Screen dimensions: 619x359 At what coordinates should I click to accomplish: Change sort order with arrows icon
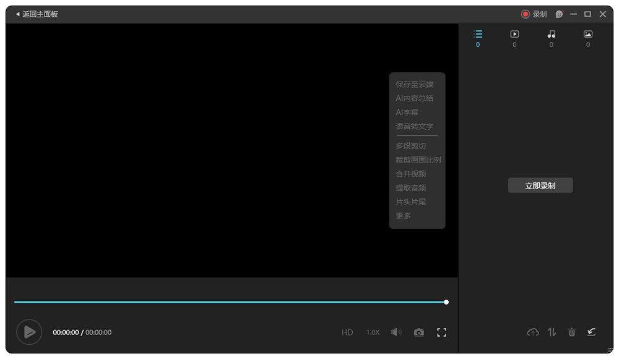click(x=552, y=332)
